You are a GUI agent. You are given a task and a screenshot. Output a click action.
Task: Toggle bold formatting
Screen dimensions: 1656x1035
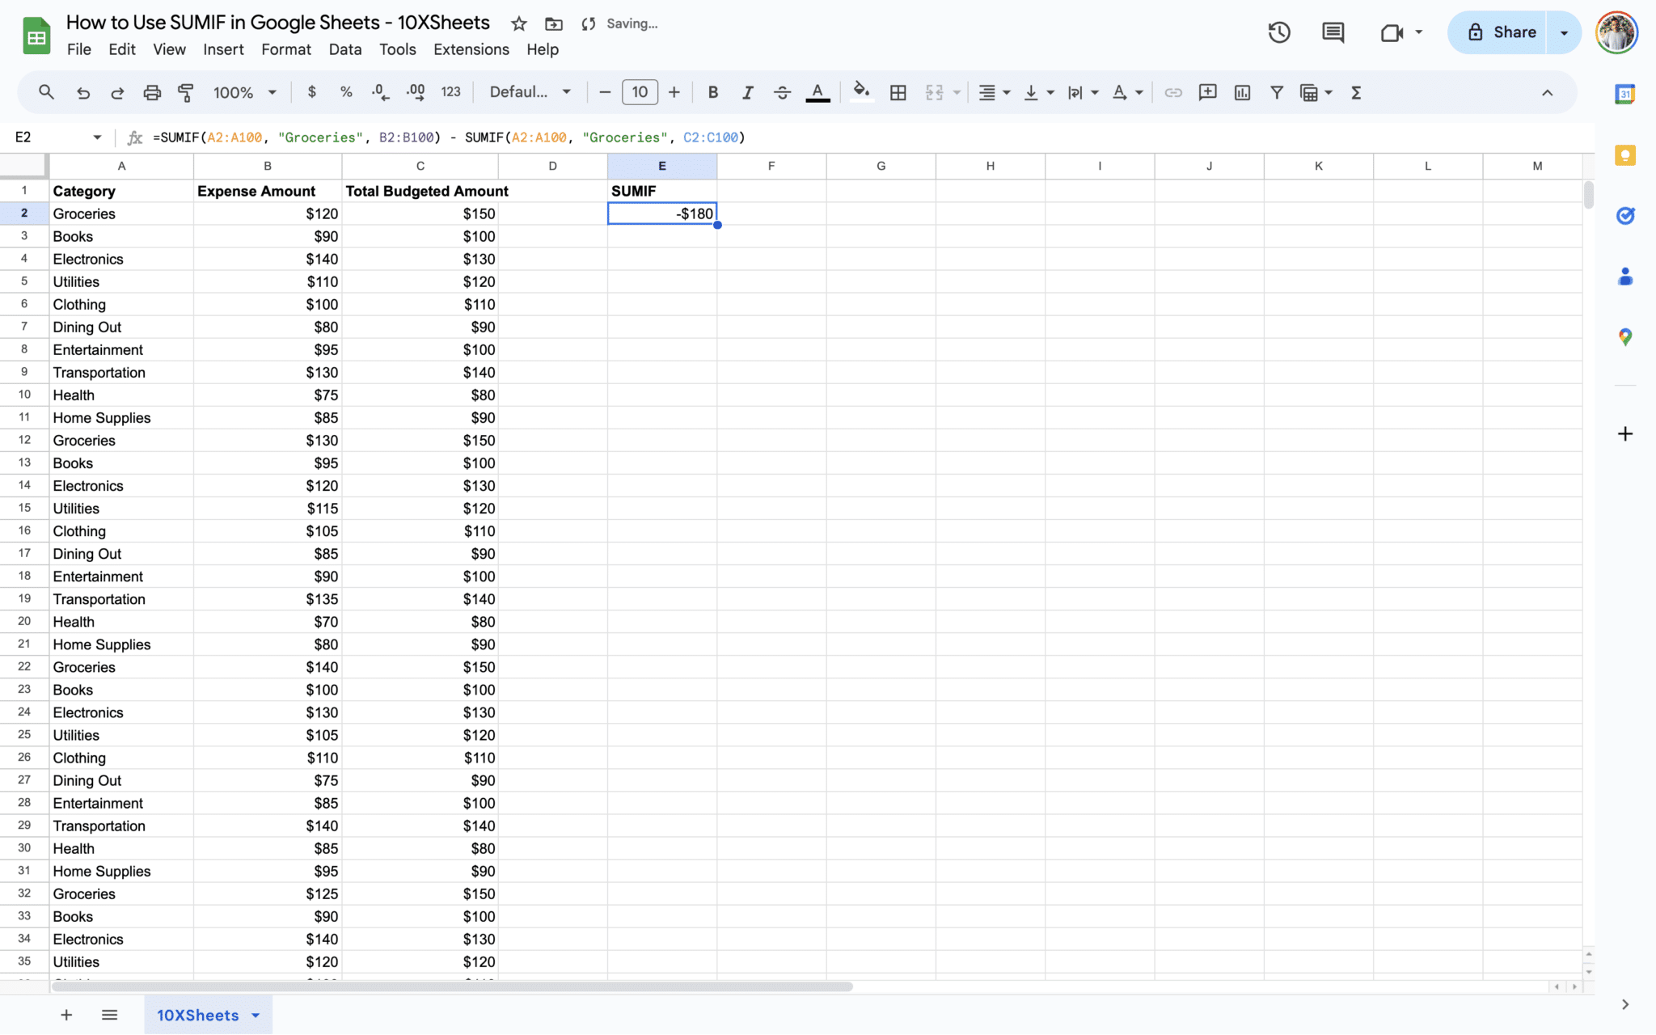click(712, 92)
